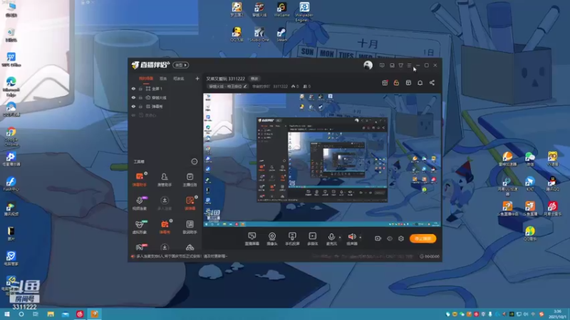Screen dimensions: 570x320
Task: Open the video co-stream tool with purple badge
Action: pyautogui.click(x=139, y=203)
